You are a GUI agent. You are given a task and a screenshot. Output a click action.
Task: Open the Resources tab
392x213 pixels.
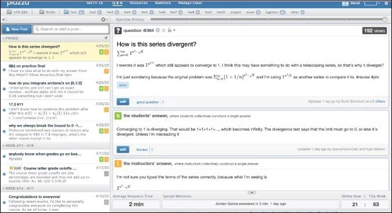pos(138,3)
